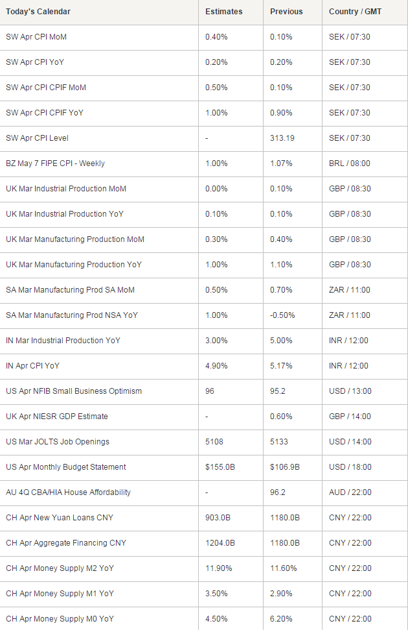Select the IN Apr CPI YoY event
Viewport: 408px width, 630px height.
[32, 366]
